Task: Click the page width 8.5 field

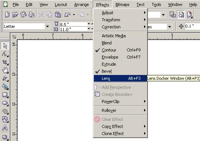Action: [73, 24]
